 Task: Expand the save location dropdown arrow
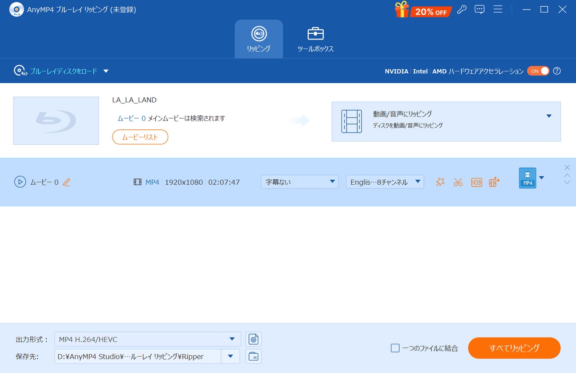pyautogui.click(x=230, y=356)
